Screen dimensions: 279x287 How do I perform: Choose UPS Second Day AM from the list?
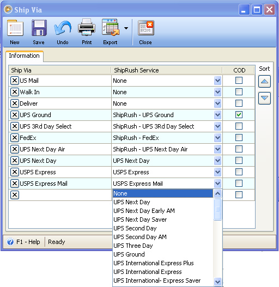[x=163, y=237]
